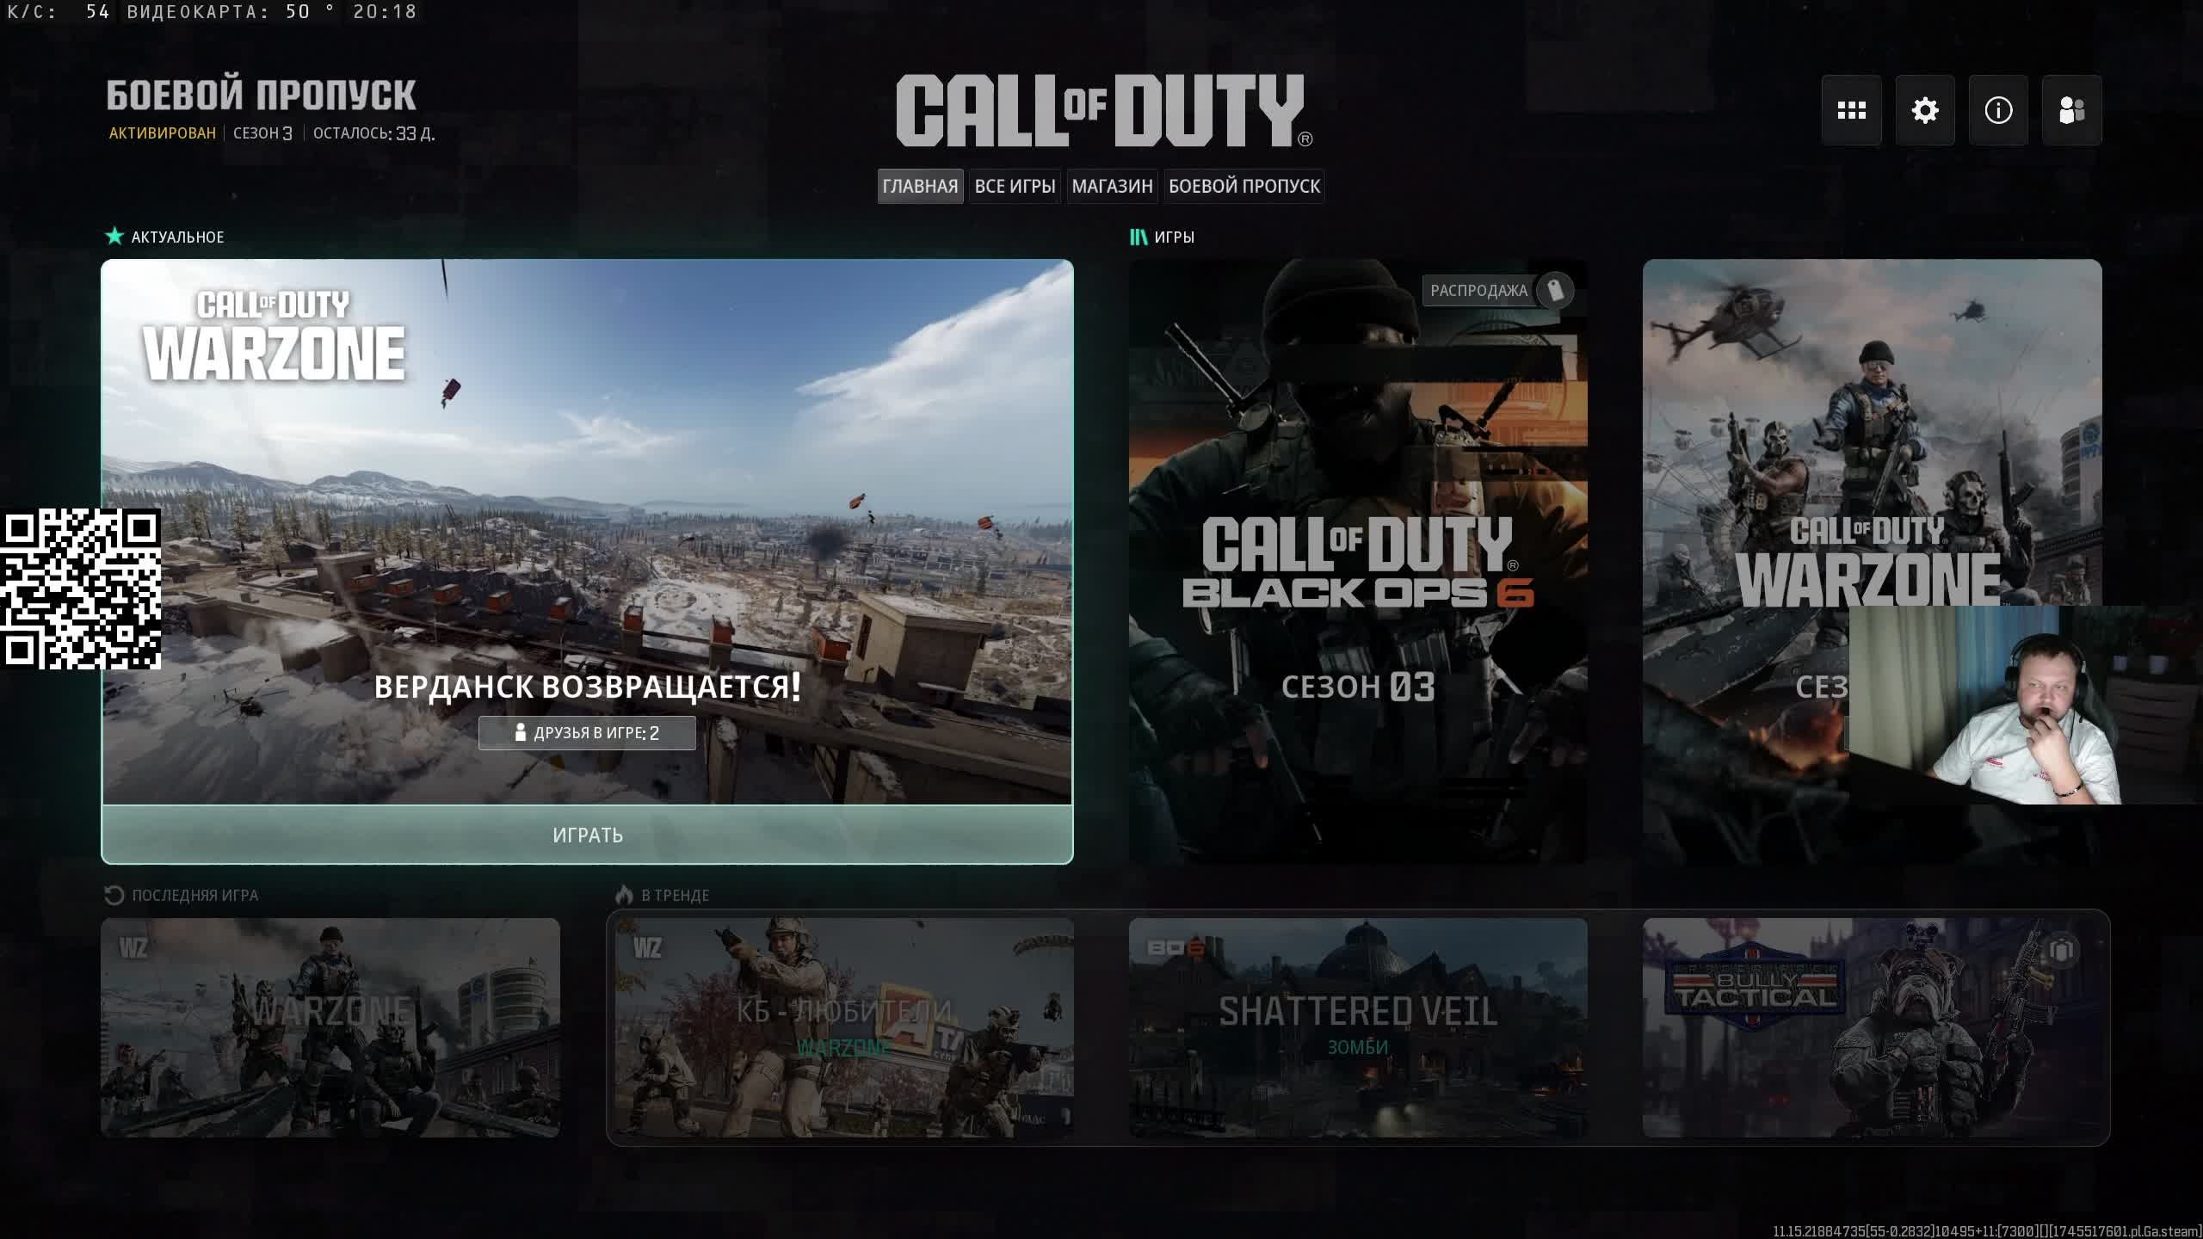Click the info circle icon
This screenshot has width=2203, height=1239.
point(1998,110)
